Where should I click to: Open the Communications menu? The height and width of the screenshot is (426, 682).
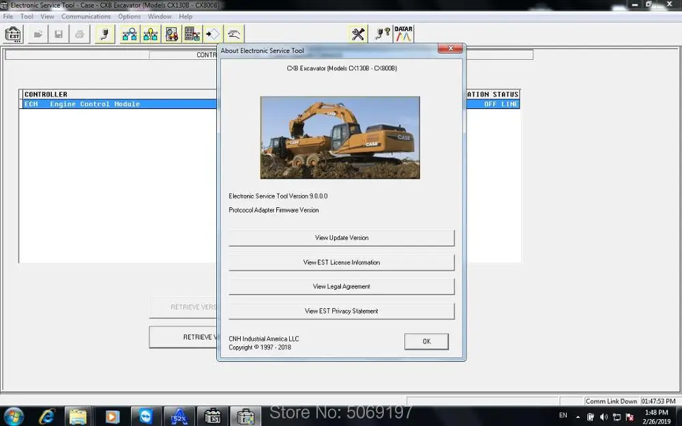tap(86, 16)
